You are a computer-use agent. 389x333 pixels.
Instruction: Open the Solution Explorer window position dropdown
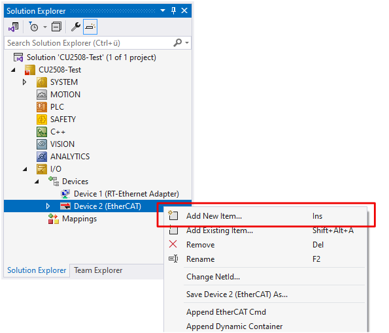[163, 10]
